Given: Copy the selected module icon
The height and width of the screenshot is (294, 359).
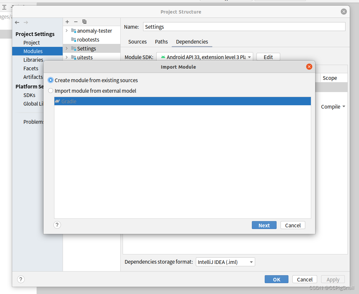Looking at the screenshot, I should [84, 22].
